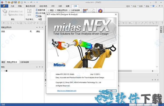Click the midas NFX logo at top-left corner
The height and width of the screenshot is (106, 164).
point(2,2)
